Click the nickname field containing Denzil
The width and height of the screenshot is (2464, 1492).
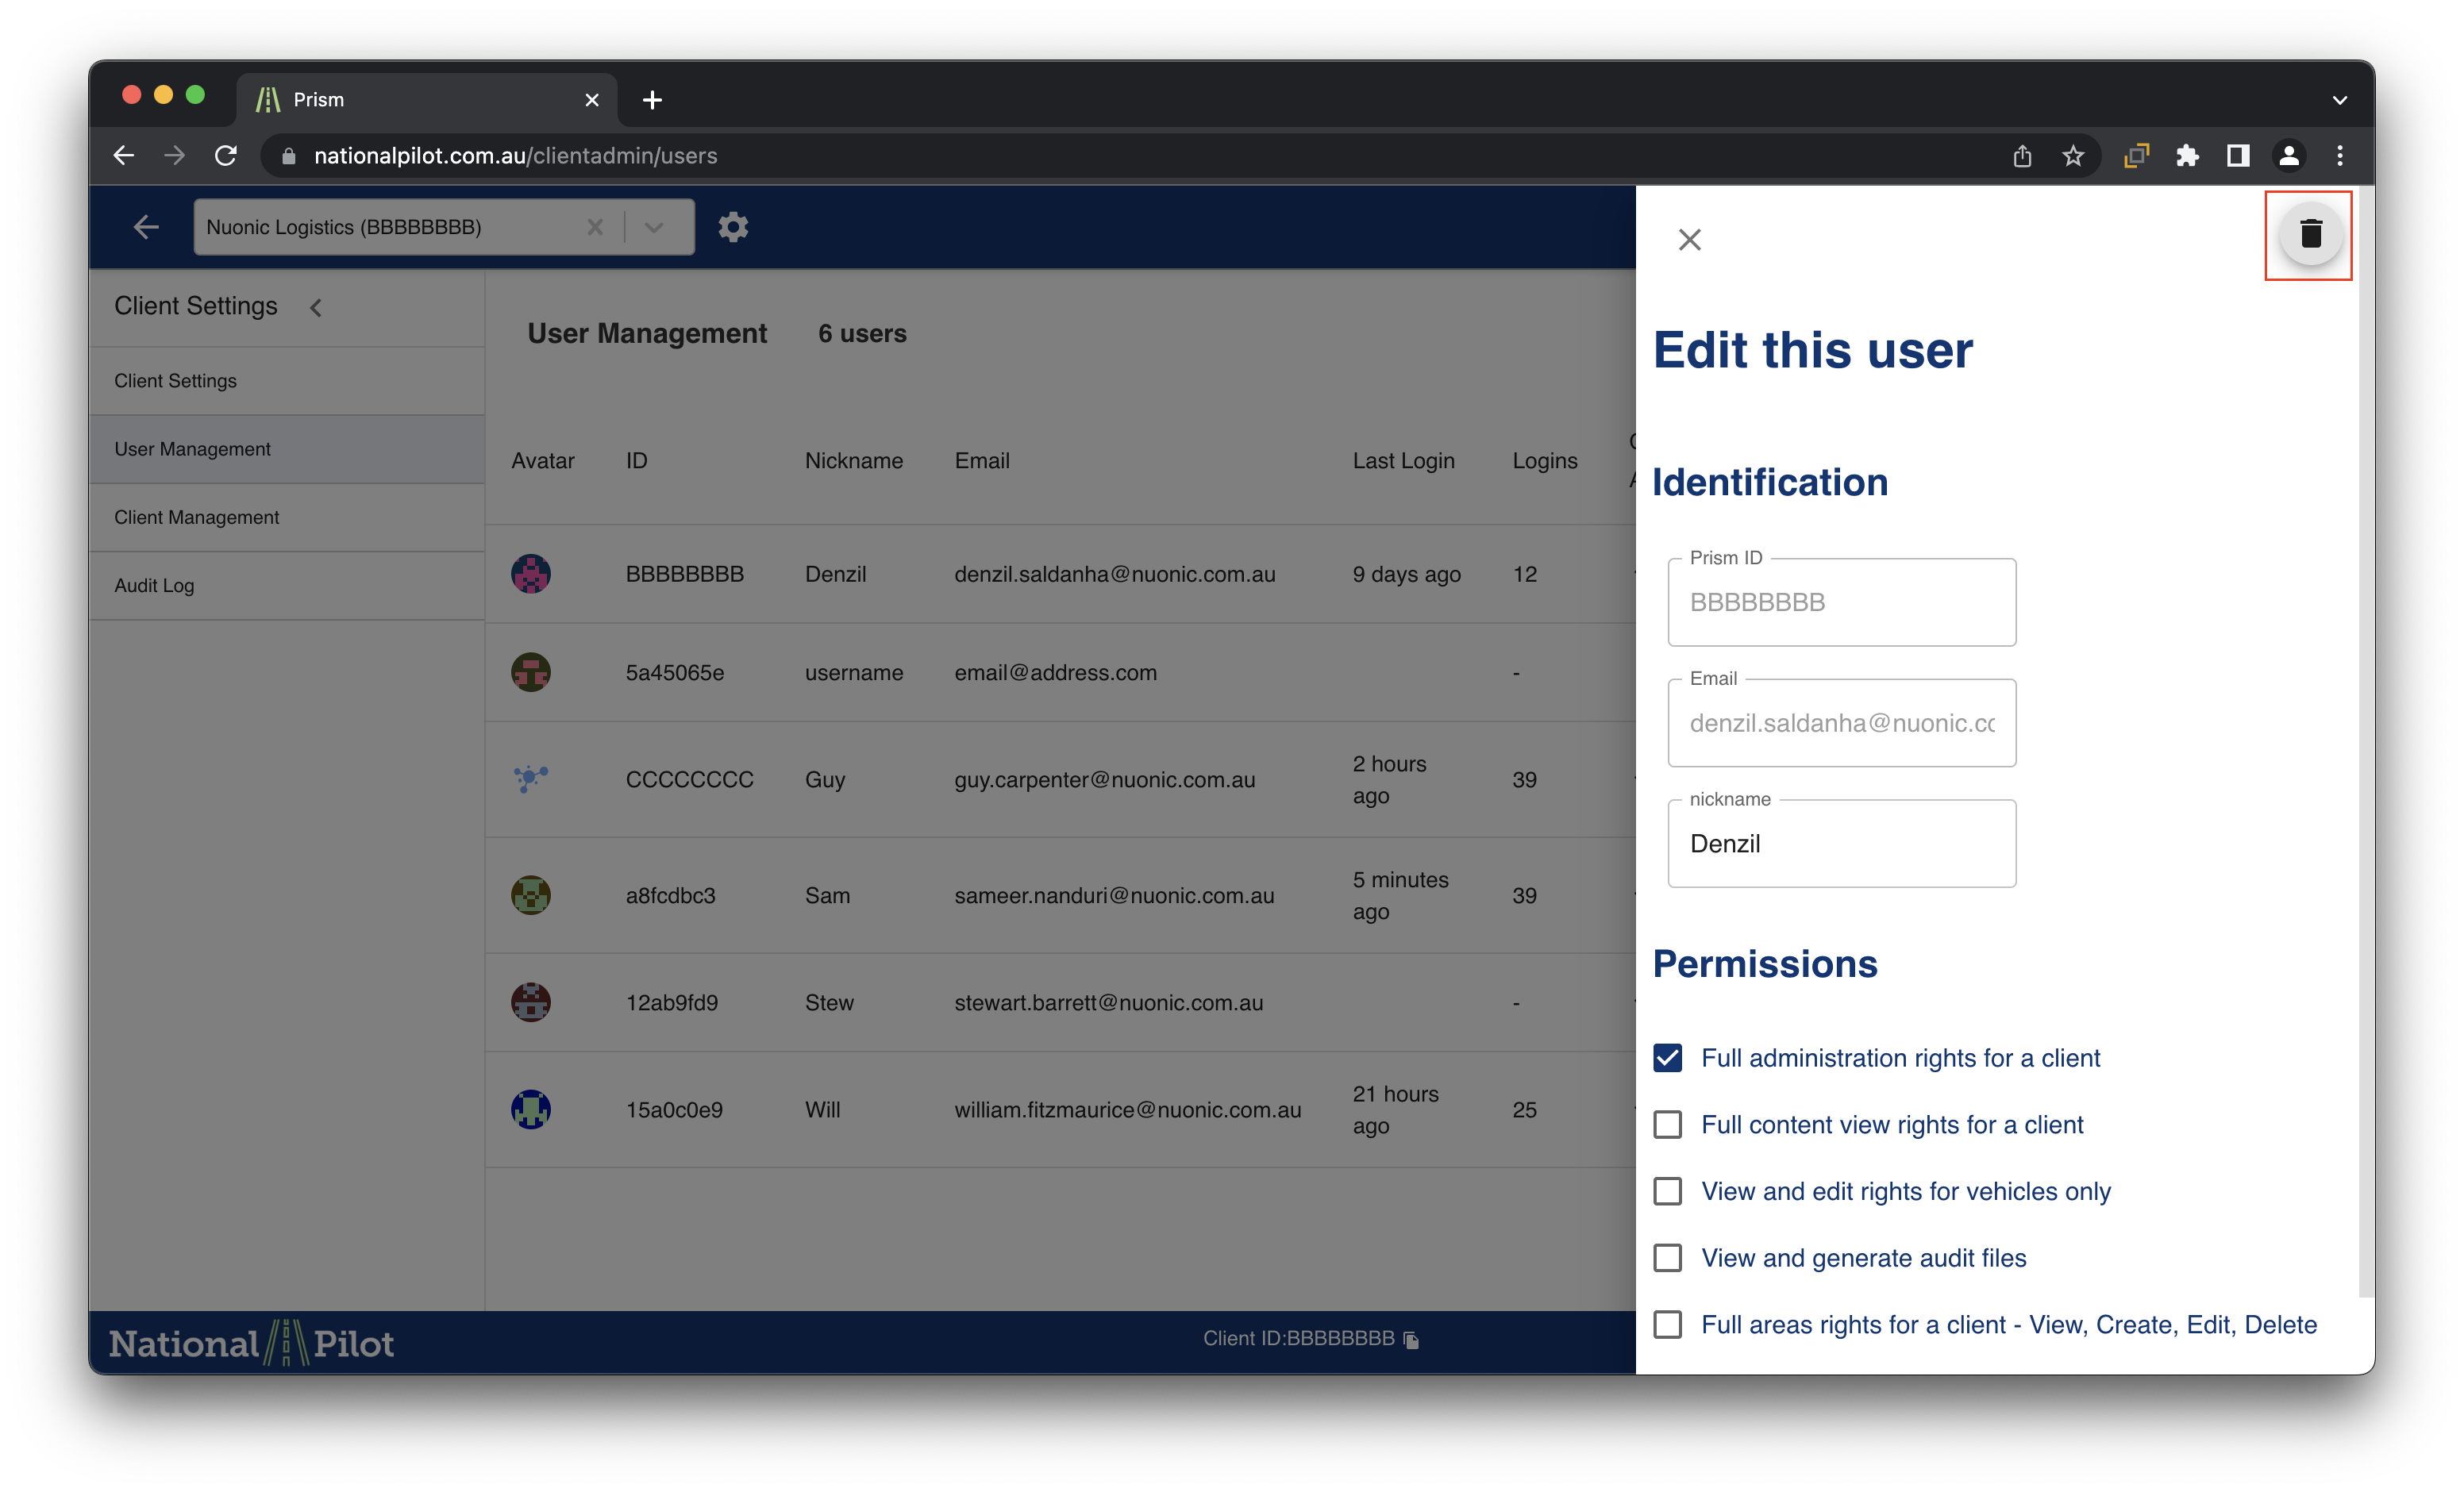[1841, 844]
